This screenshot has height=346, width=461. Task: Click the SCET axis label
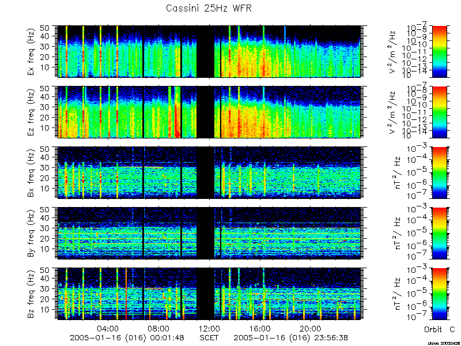209,337
